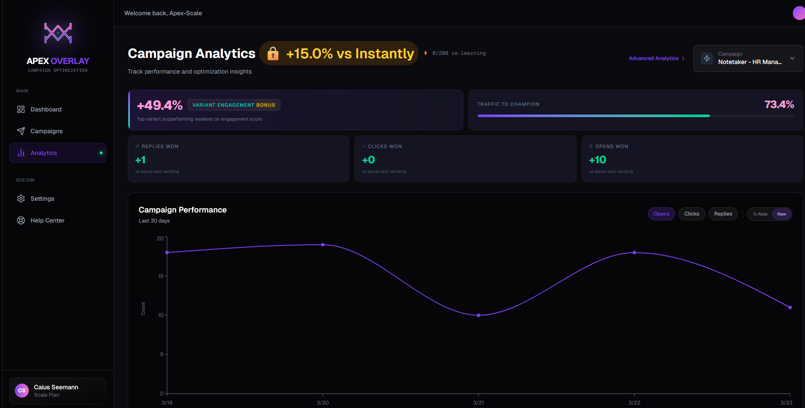Open Campaigns via the paper-plane icon
The height and width of the screenshot is (408, 805).
coord(21,131)
